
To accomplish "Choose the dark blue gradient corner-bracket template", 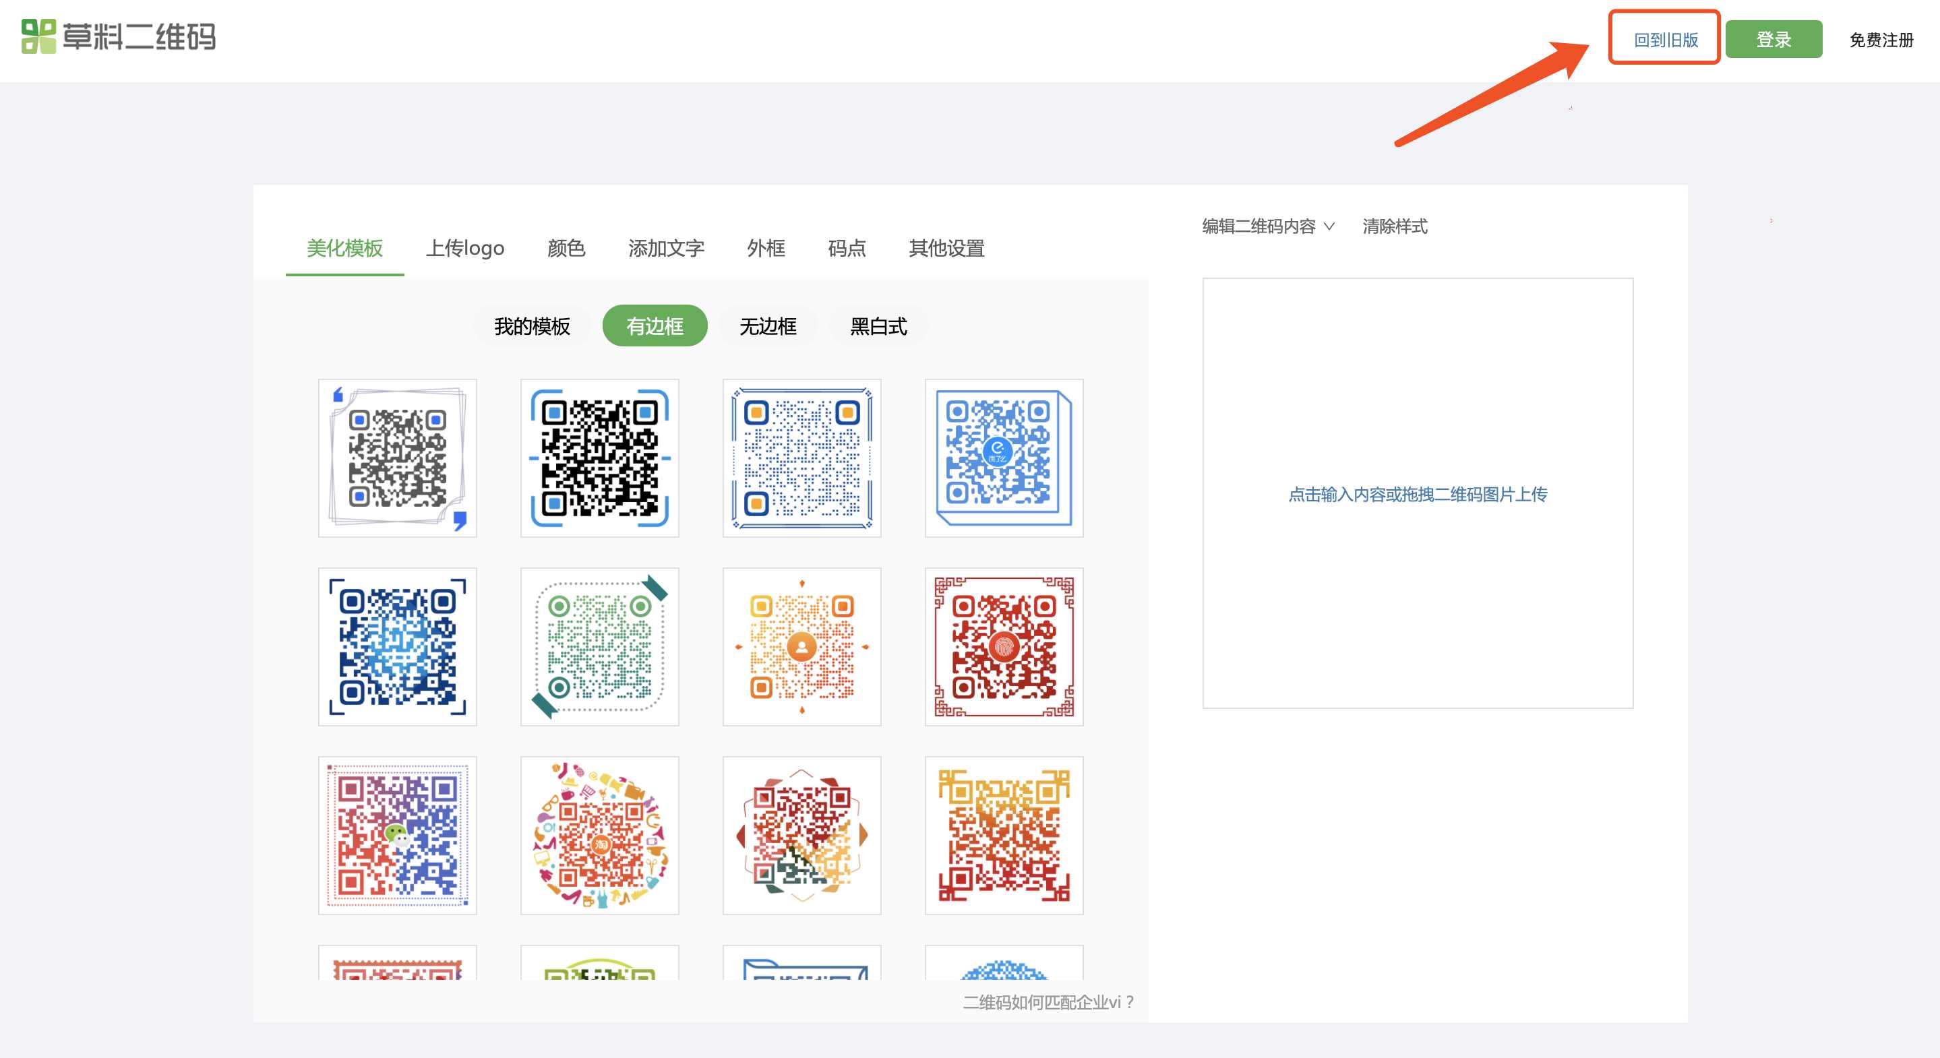I will point(398,647).
